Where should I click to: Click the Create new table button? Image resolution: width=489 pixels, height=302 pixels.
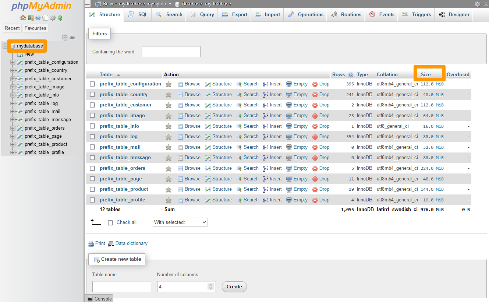(x=117, y=259)
